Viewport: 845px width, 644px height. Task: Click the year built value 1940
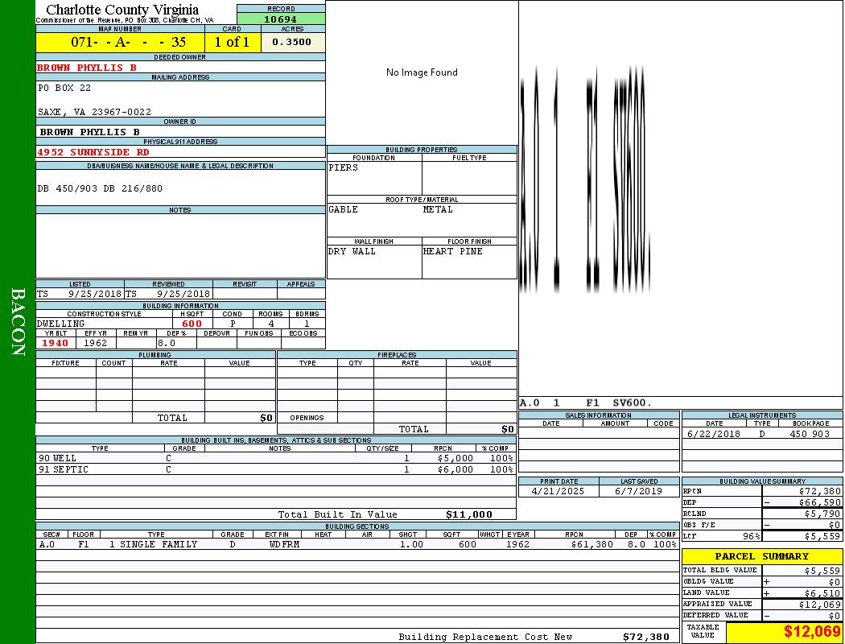click(56, 343)
